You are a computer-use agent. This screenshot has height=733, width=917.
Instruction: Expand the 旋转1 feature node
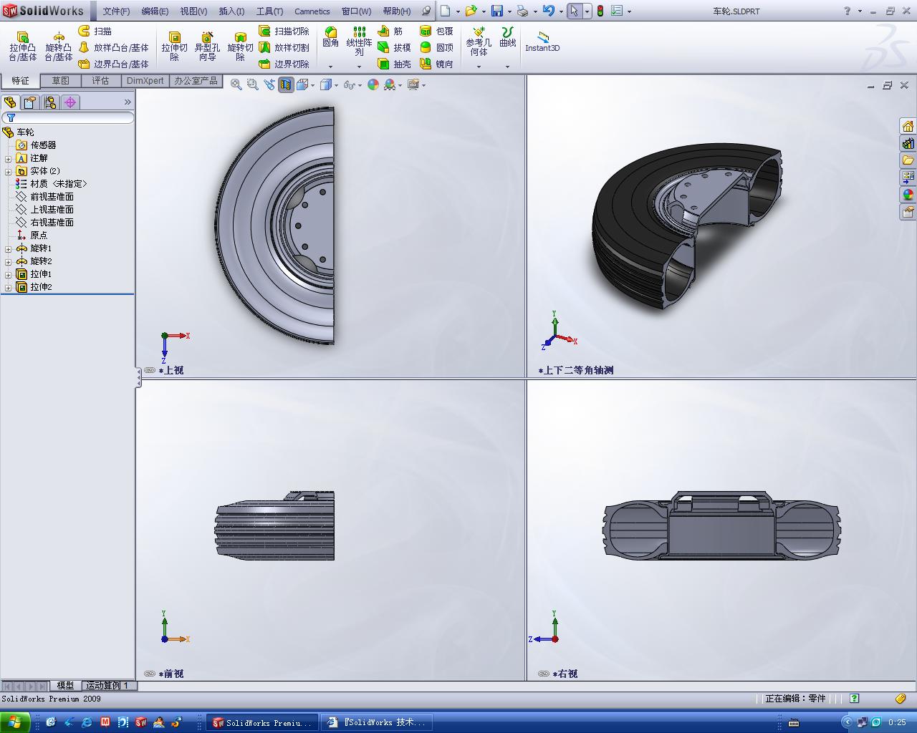click(x=9, y=249)
